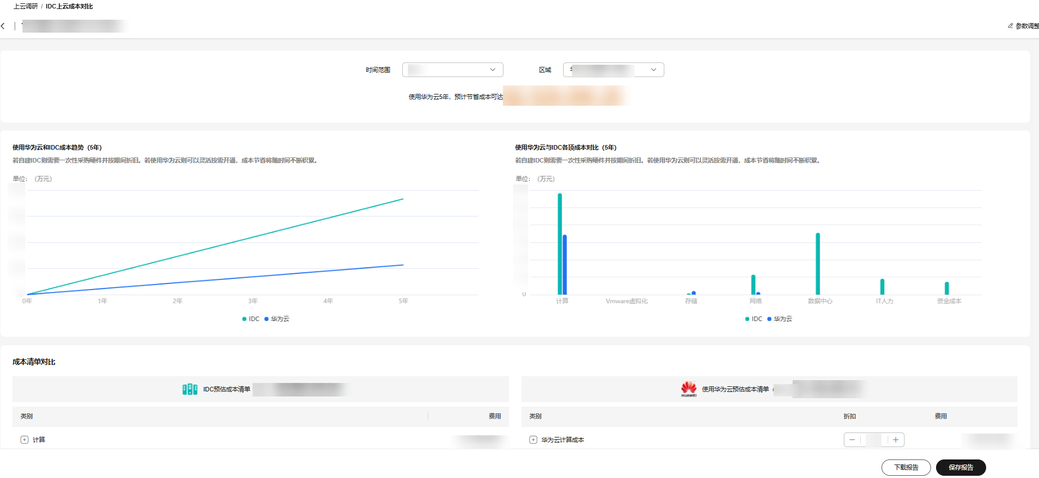Click the 1年 axis label on the line chart

click(x=102, y=301)
